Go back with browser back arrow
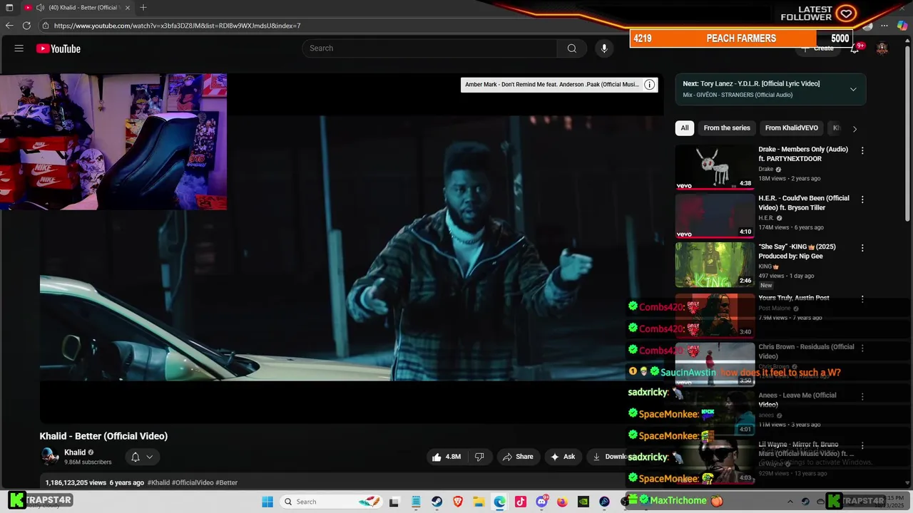 9,26
